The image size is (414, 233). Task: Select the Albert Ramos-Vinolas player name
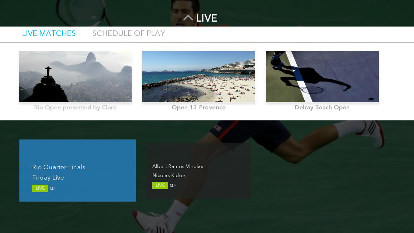[x=178, y=166]
